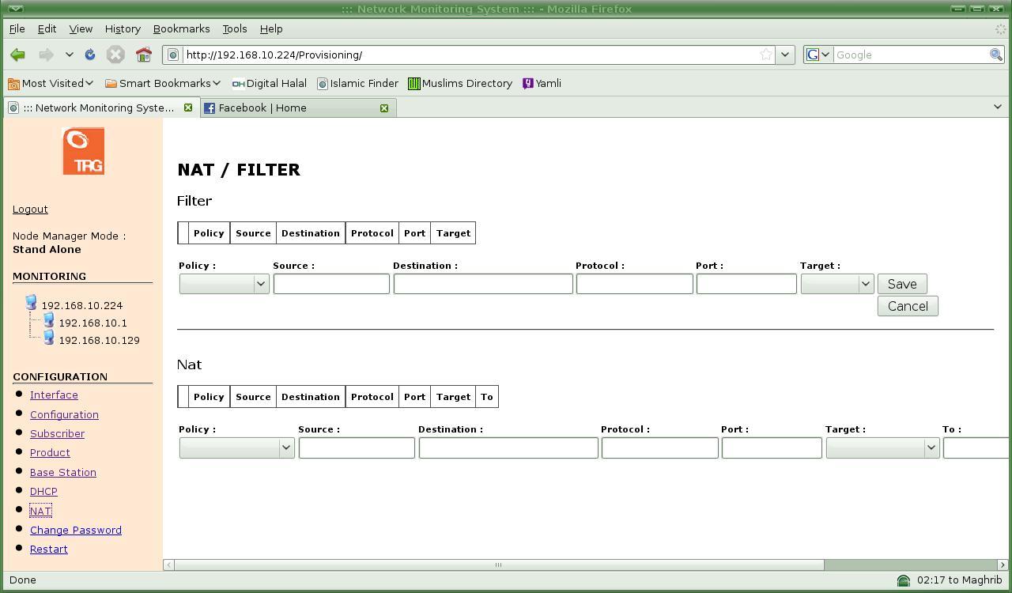Open the Bookmarks menu

click(181, 28)
